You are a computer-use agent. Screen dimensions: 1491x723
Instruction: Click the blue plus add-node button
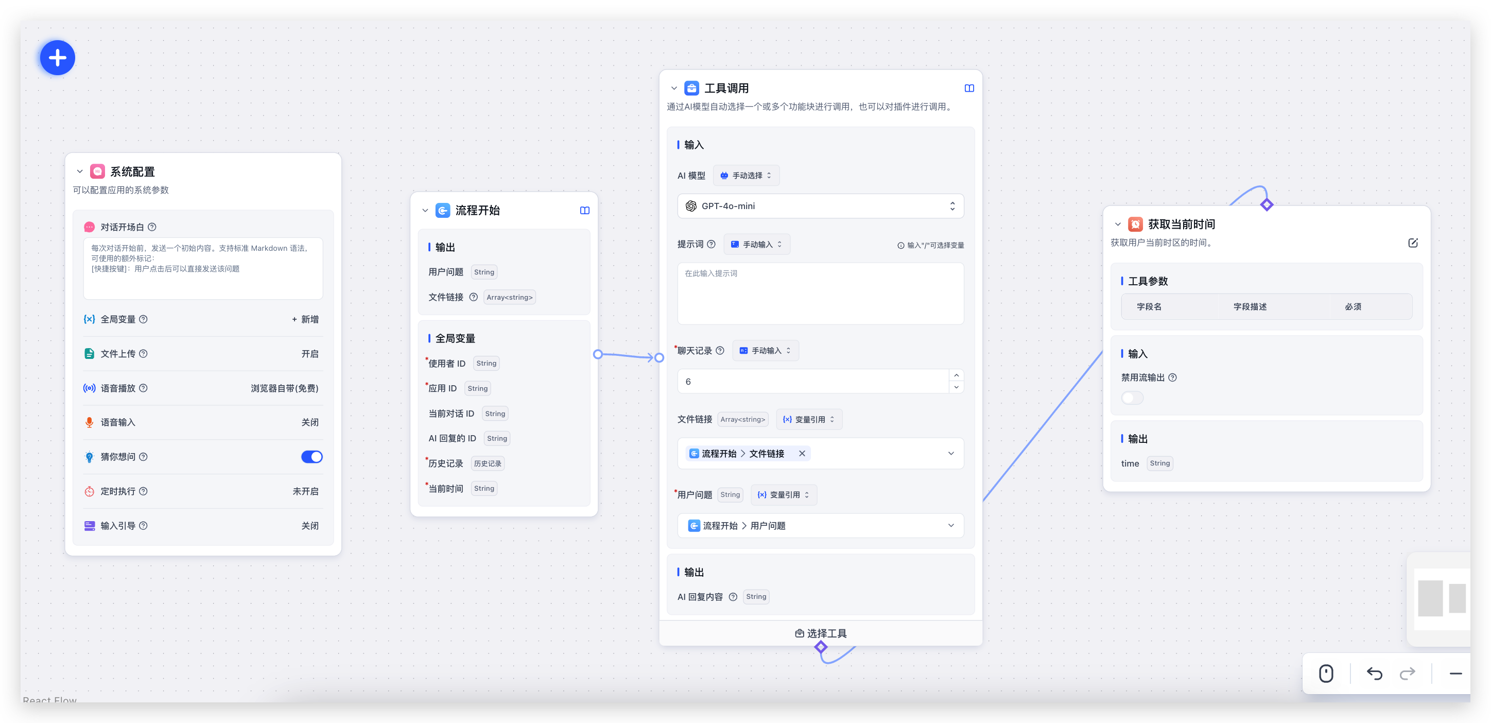pos(57,58)
